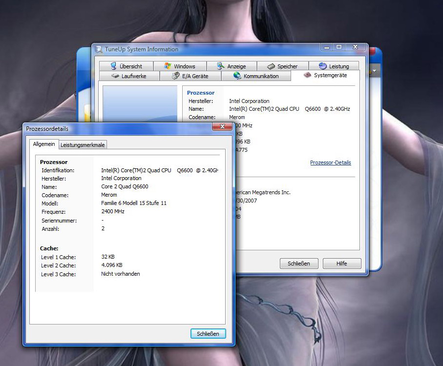Open the Prozessor-Details link
443x366 pixels.
(331, 163)
